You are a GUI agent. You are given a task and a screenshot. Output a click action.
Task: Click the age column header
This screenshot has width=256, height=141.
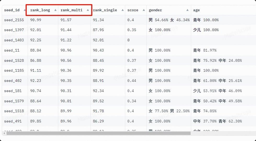tap(196, 10)
